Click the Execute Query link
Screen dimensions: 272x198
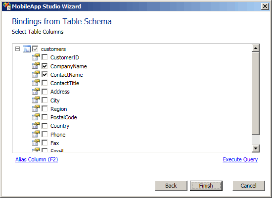tap(240, 159)
